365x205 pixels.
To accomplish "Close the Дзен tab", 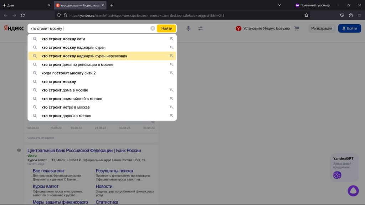I will pyautogui.click(x=49, y=5).
